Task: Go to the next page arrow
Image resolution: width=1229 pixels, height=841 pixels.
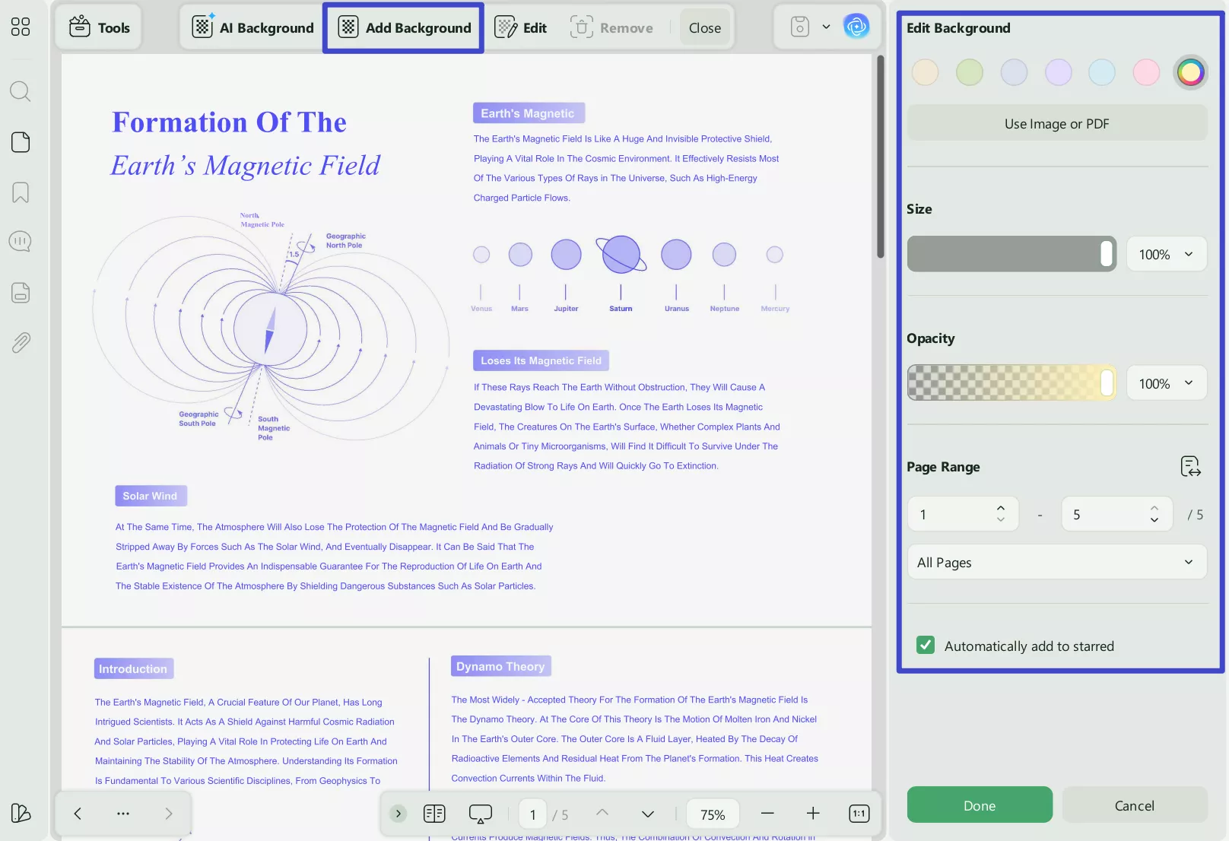Action: click(648, 814)
